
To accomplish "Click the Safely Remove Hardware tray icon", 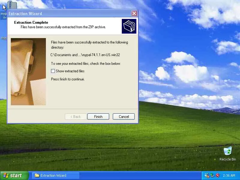I will [212, 175].
